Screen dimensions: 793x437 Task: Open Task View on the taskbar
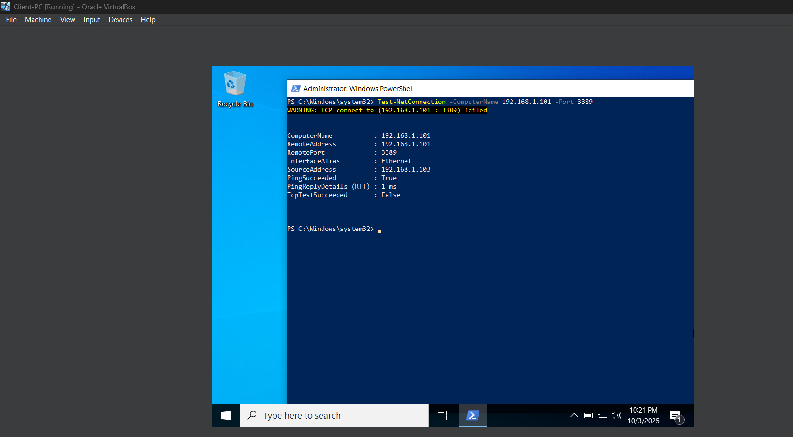443,415
